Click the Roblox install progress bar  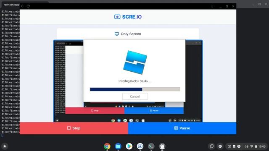(x=135, y=89)
